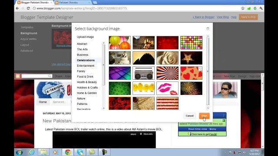Close the Select background image dialog
The height and width of the screenshot is (156, 278).
coord(208,29)
